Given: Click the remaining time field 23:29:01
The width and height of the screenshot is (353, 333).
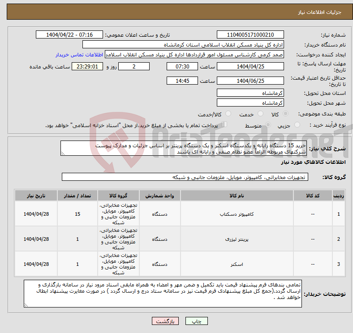Looking at the screenshot, I should [87, 66].
